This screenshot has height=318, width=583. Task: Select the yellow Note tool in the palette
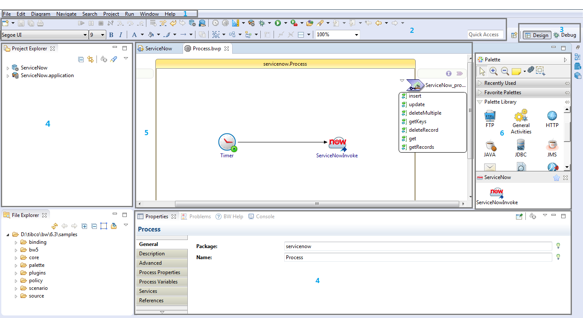(516, 71)
